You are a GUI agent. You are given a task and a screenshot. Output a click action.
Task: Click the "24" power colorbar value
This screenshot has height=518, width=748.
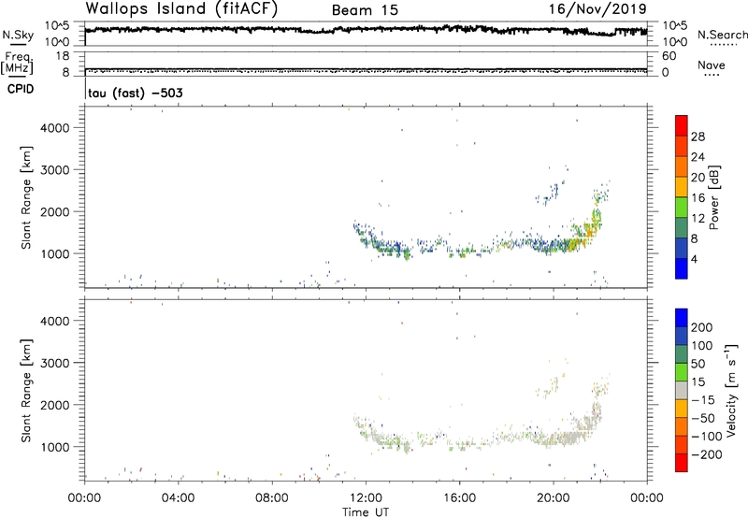(x=698, y=157)
